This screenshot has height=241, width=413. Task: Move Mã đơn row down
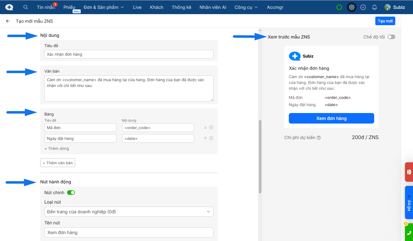(205, 127)
